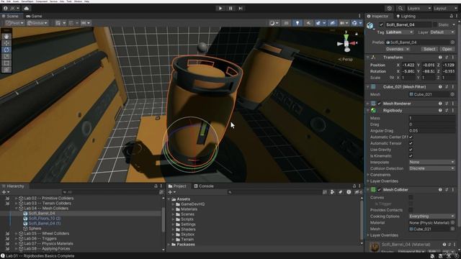461x259 pixels.
Task: Open the Collision Detection dropdown
Action: point(431,168)
